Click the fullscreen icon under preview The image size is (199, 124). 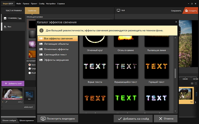[196, 83]
